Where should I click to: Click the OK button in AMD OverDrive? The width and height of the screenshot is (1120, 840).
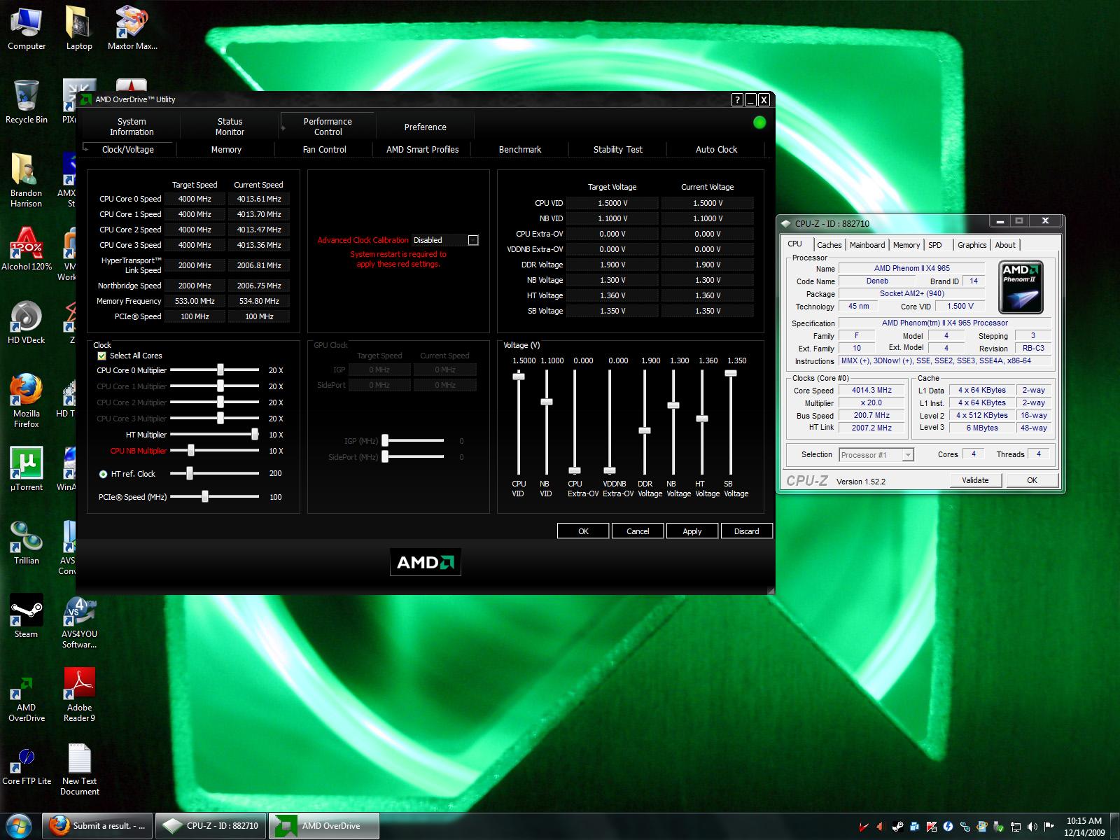[x=583, y=531]
